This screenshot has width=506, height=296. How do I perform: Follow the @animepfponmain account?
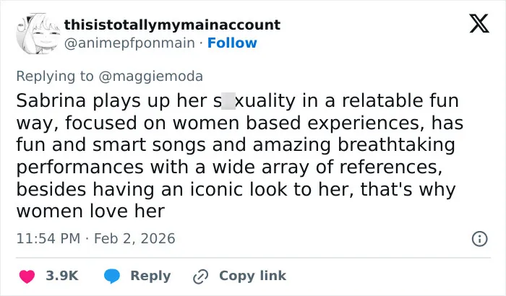point(232,43)
